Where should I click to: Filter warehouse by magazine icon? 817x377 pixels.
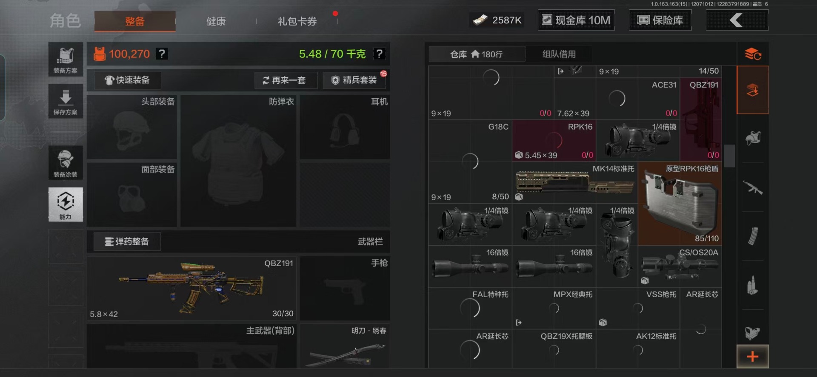point(752,236)
